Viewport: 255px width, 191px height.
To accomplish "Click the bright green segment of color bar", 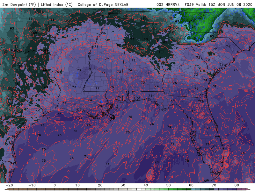I will [x=171, y=189].
